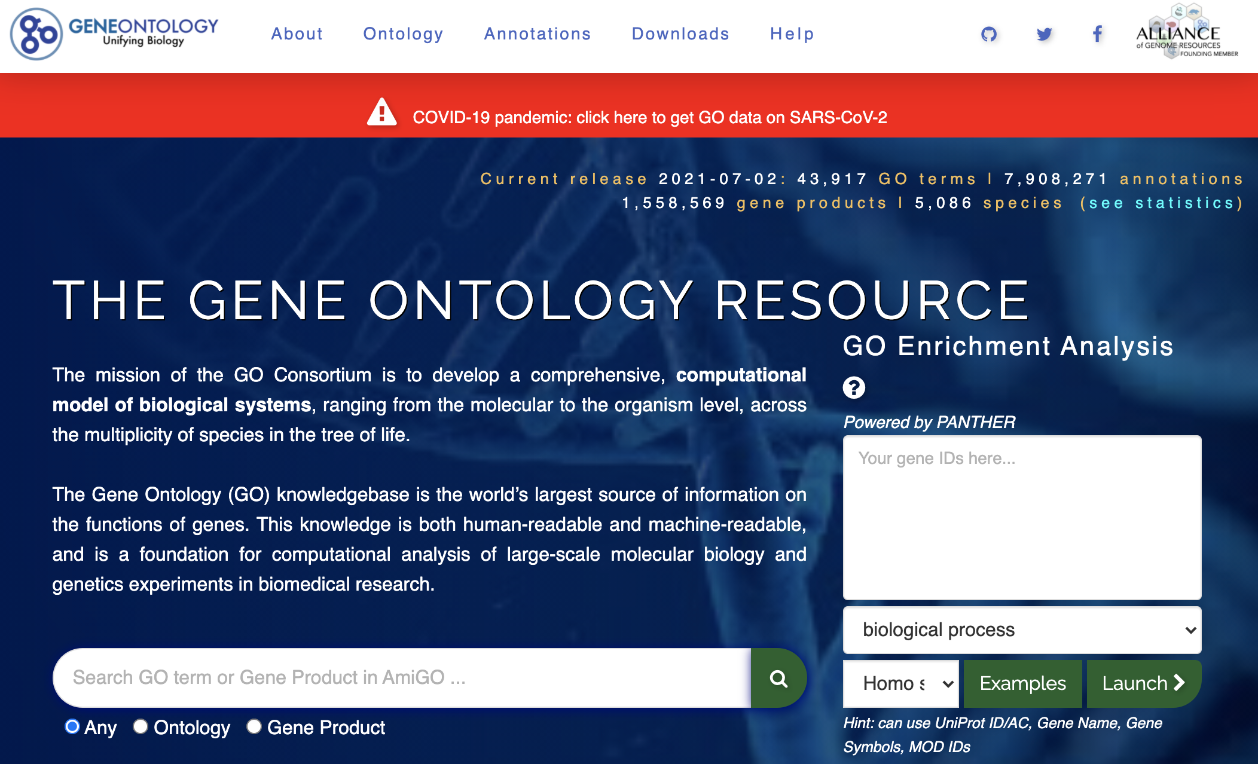Open the Ontology navigation menu
Image resolution: width=1258 pixels, height=764 pixels.
pos(404,34)
